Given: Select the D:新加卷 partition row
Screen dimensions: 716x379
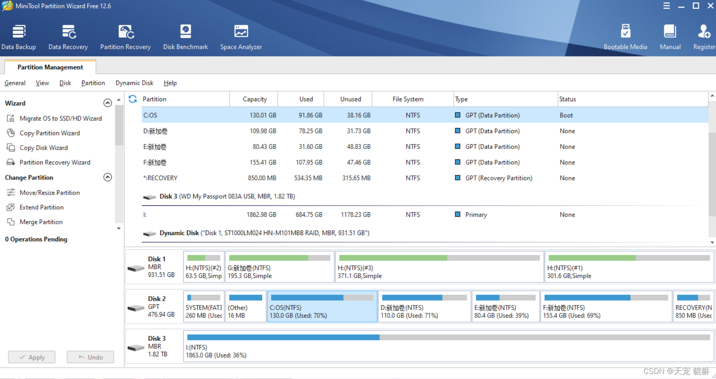Looking at the screenshot, I should pyautogui.click(x=425, y=131).
